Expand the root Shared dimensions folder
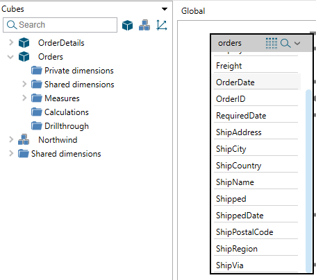This screenshot has width=316, height=280. [x=11, y=153]
